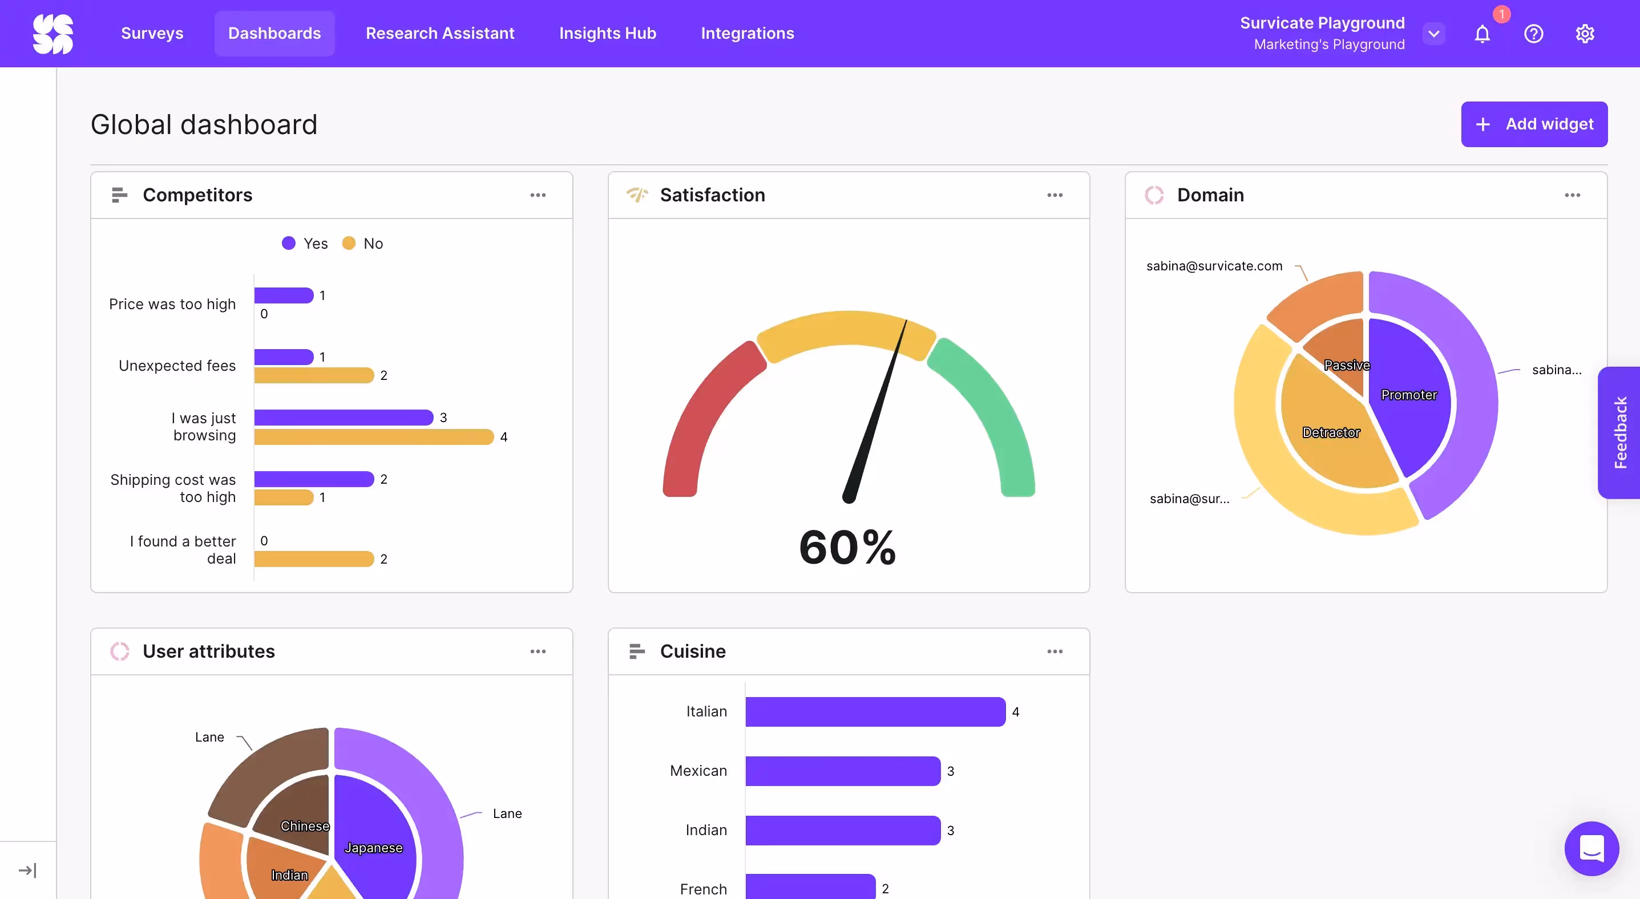
Task: Click the Japanese pie segment
Action: pyautogui.click(x=375, y=840)
